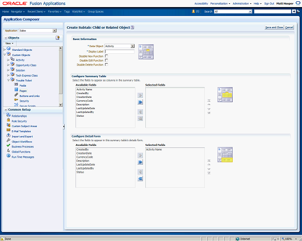
Task: Select CurrencyCode in Summary Available Fields
Action: tap(84, 101)
